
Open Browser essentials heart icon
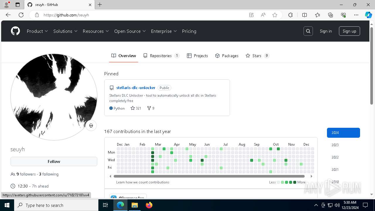click(343, 15)
